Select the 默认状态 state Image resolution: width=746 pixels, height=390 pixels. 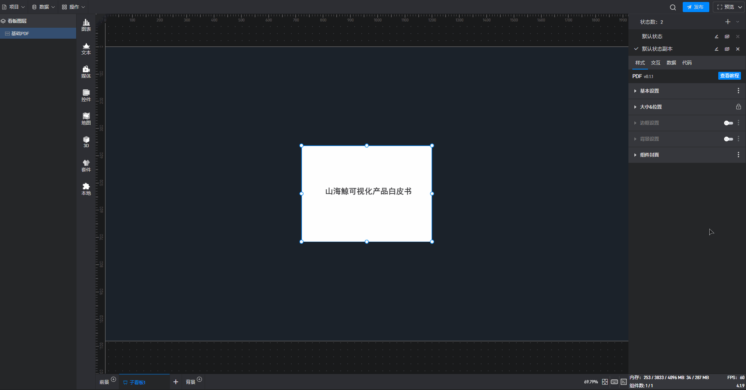click(652, 36)
